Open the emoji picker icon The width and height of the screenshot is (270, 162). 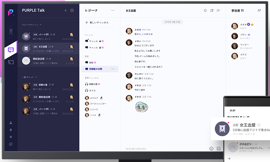point(211,148)
